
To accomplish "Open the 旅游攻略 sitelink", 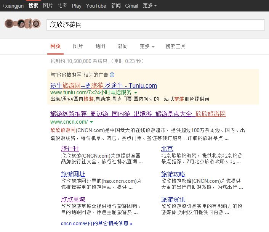I will point(173,174).
